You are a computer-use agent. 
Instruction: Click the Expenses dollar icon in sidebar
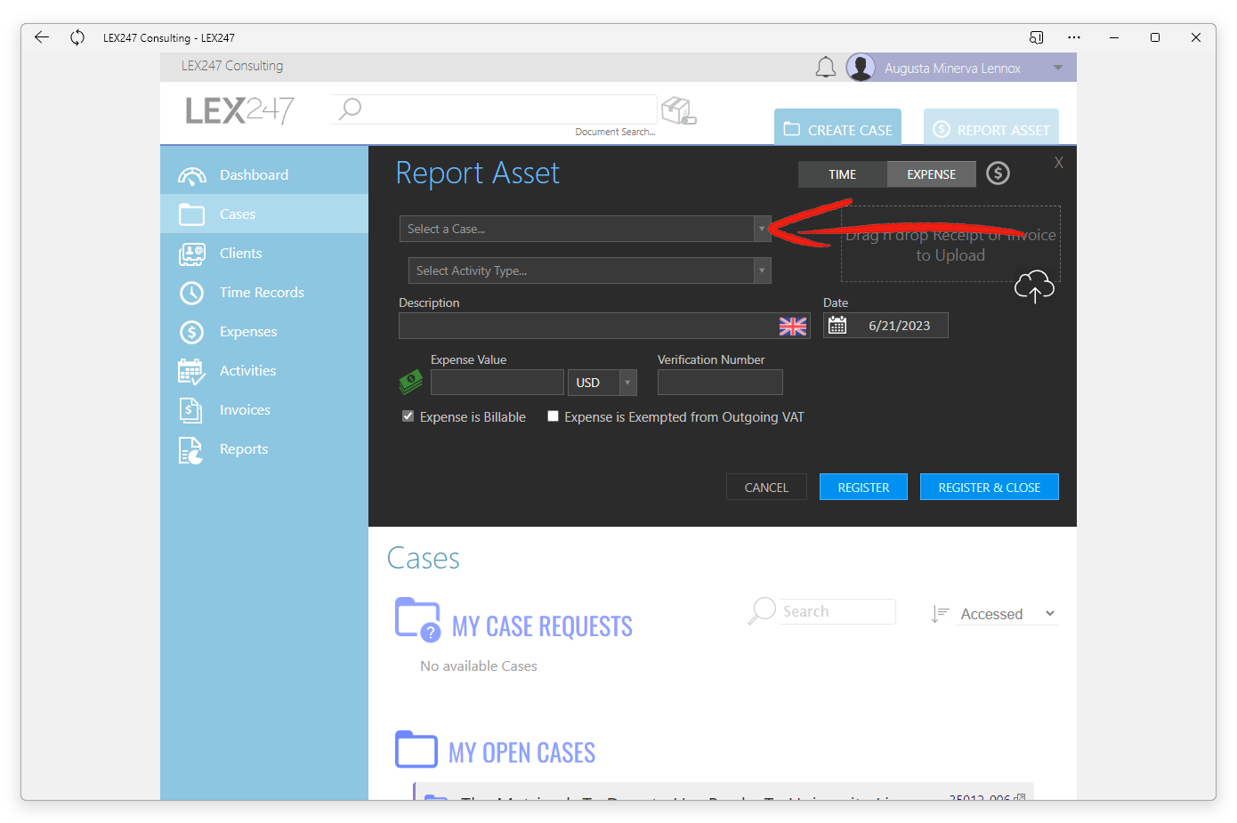191,332
